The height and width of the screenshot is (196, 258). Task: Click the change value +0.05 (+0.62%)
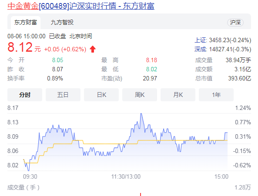[65, 49]
